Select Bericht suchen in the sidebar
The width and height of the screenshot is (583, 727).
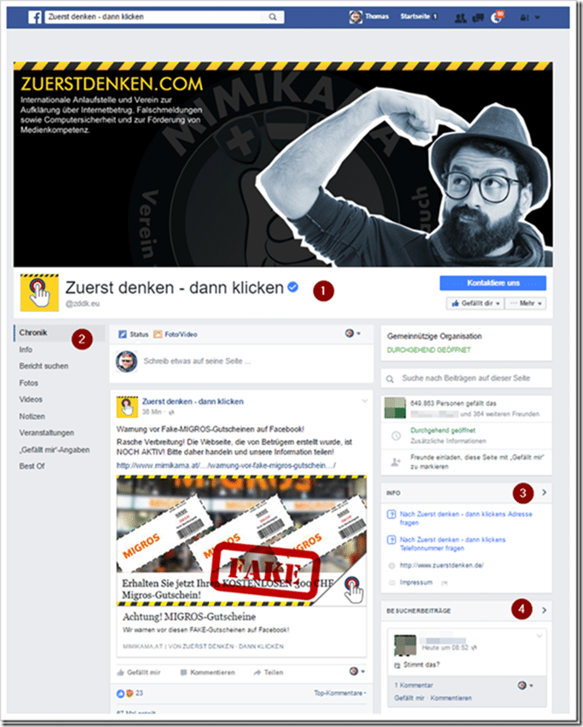point(43,366)
